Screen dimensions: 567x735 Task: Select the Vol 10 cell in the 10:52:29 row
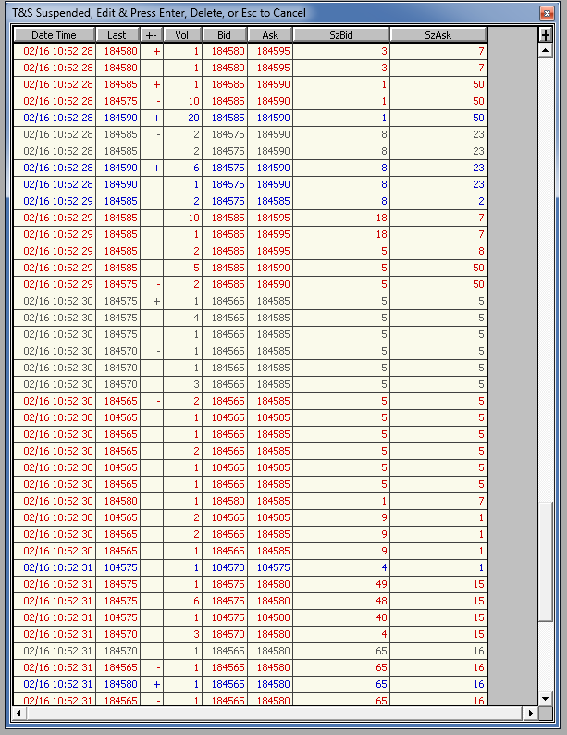[x=182, y=218]
